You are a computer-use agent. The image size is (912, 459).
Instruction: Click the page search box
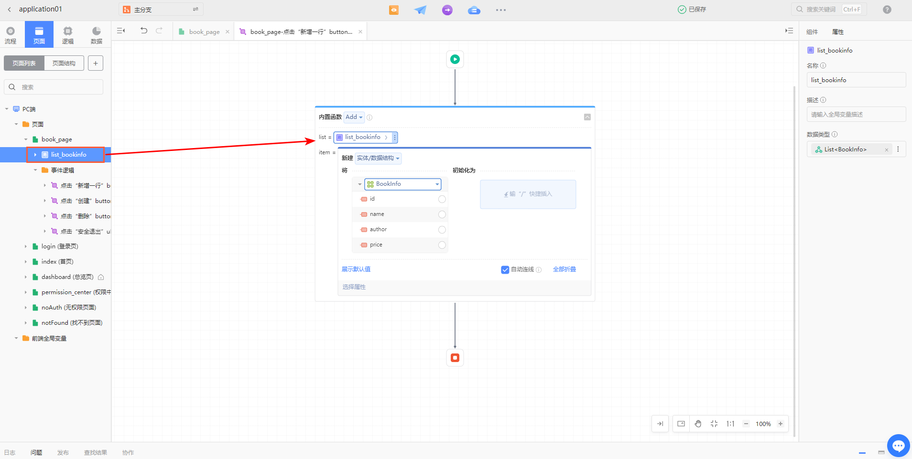coord(54,87)
